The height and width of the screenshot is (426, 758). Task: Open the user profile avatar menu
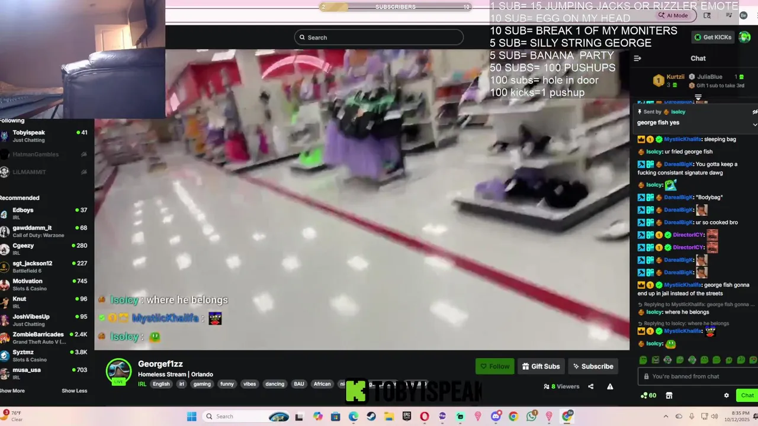click(x=744, y=37)
